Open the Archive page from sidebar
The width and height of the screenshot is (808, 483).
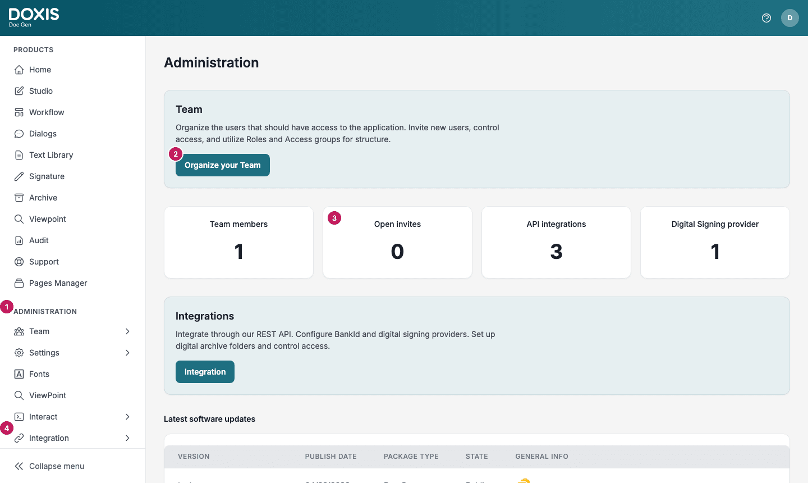[x=73, y=198]
